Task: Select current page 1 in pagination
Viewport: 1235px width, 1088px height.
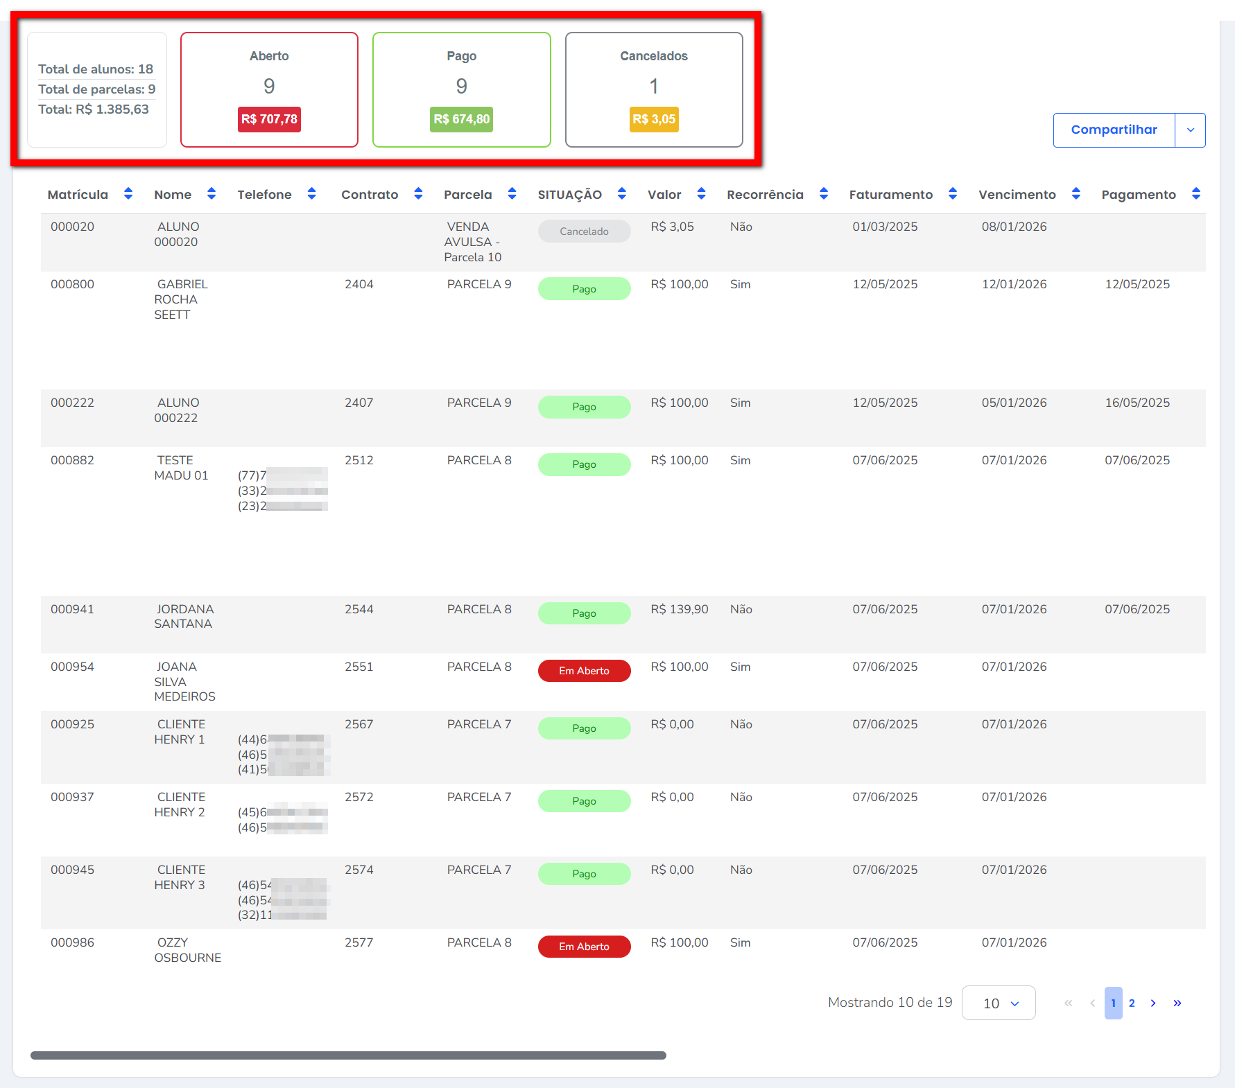Action: tap(1114, 1003)
